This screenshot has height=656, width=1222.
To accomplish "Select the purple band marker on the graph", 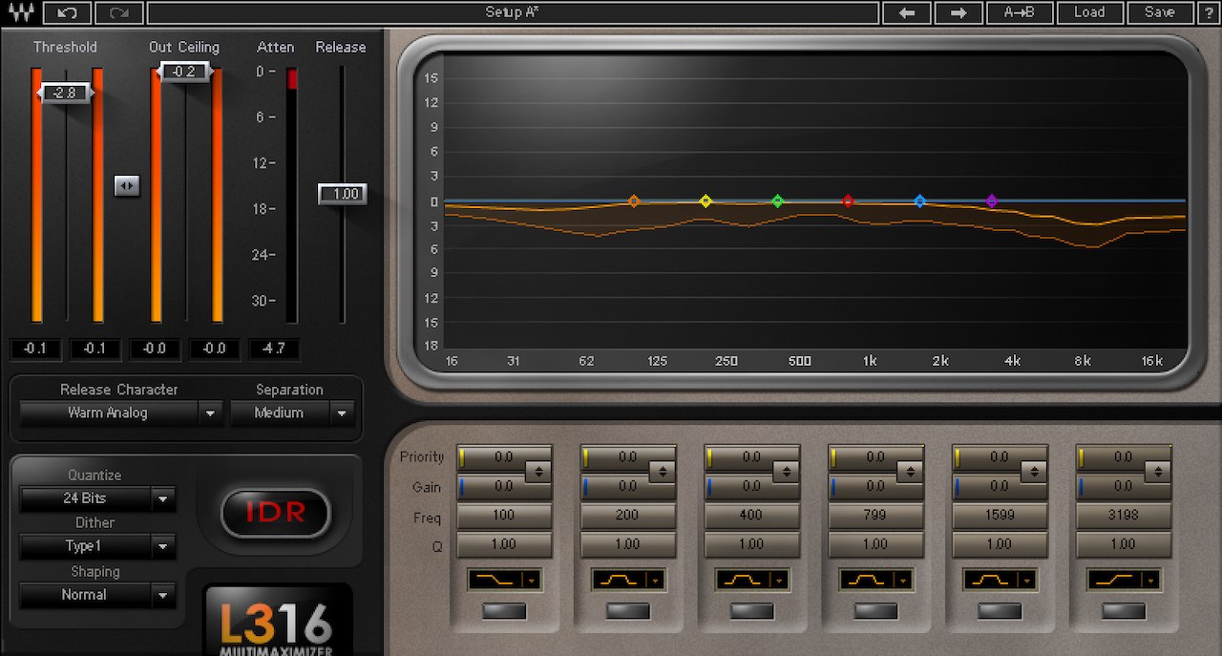I will 991,201.
